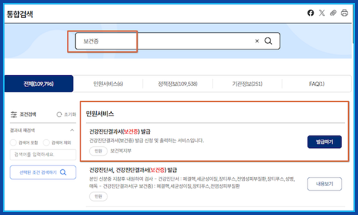Click the 내용보기 button
Screen dimensions: 358x215
coord(325,184)
